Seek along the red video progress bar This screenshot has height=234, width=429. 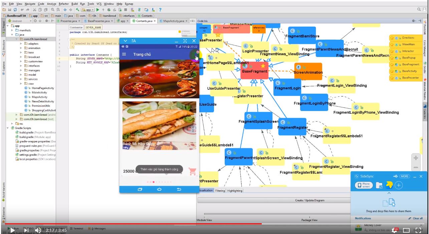[x=214, y=224]
